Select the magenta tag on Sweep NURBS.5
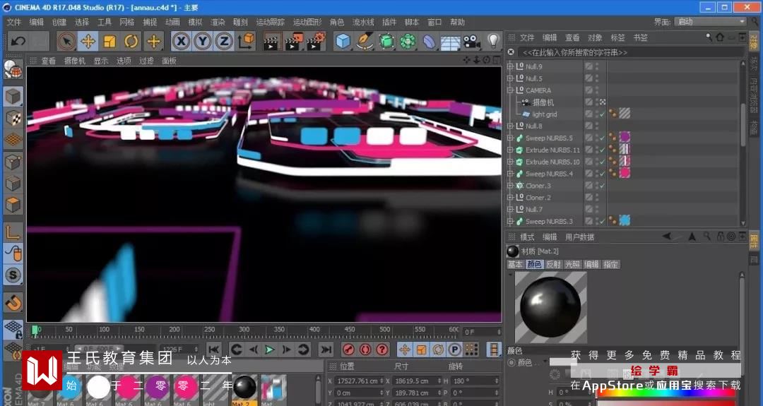 (625, 138)
